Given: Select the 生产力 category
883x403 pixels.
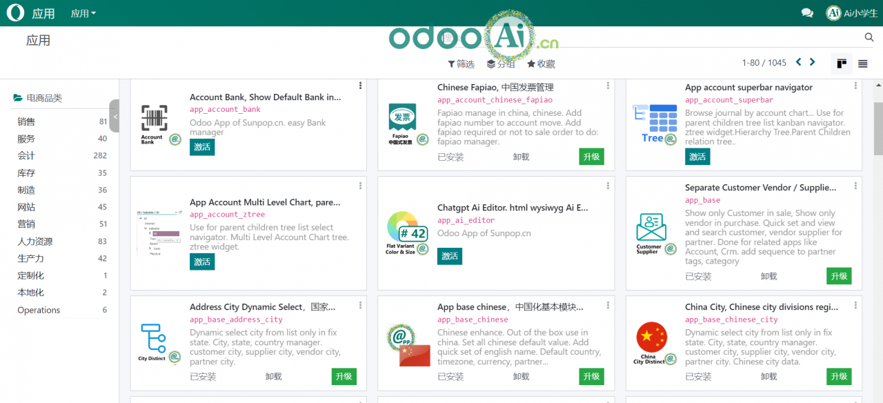Looking at the screenshot, I should click(x=62, y=258).
